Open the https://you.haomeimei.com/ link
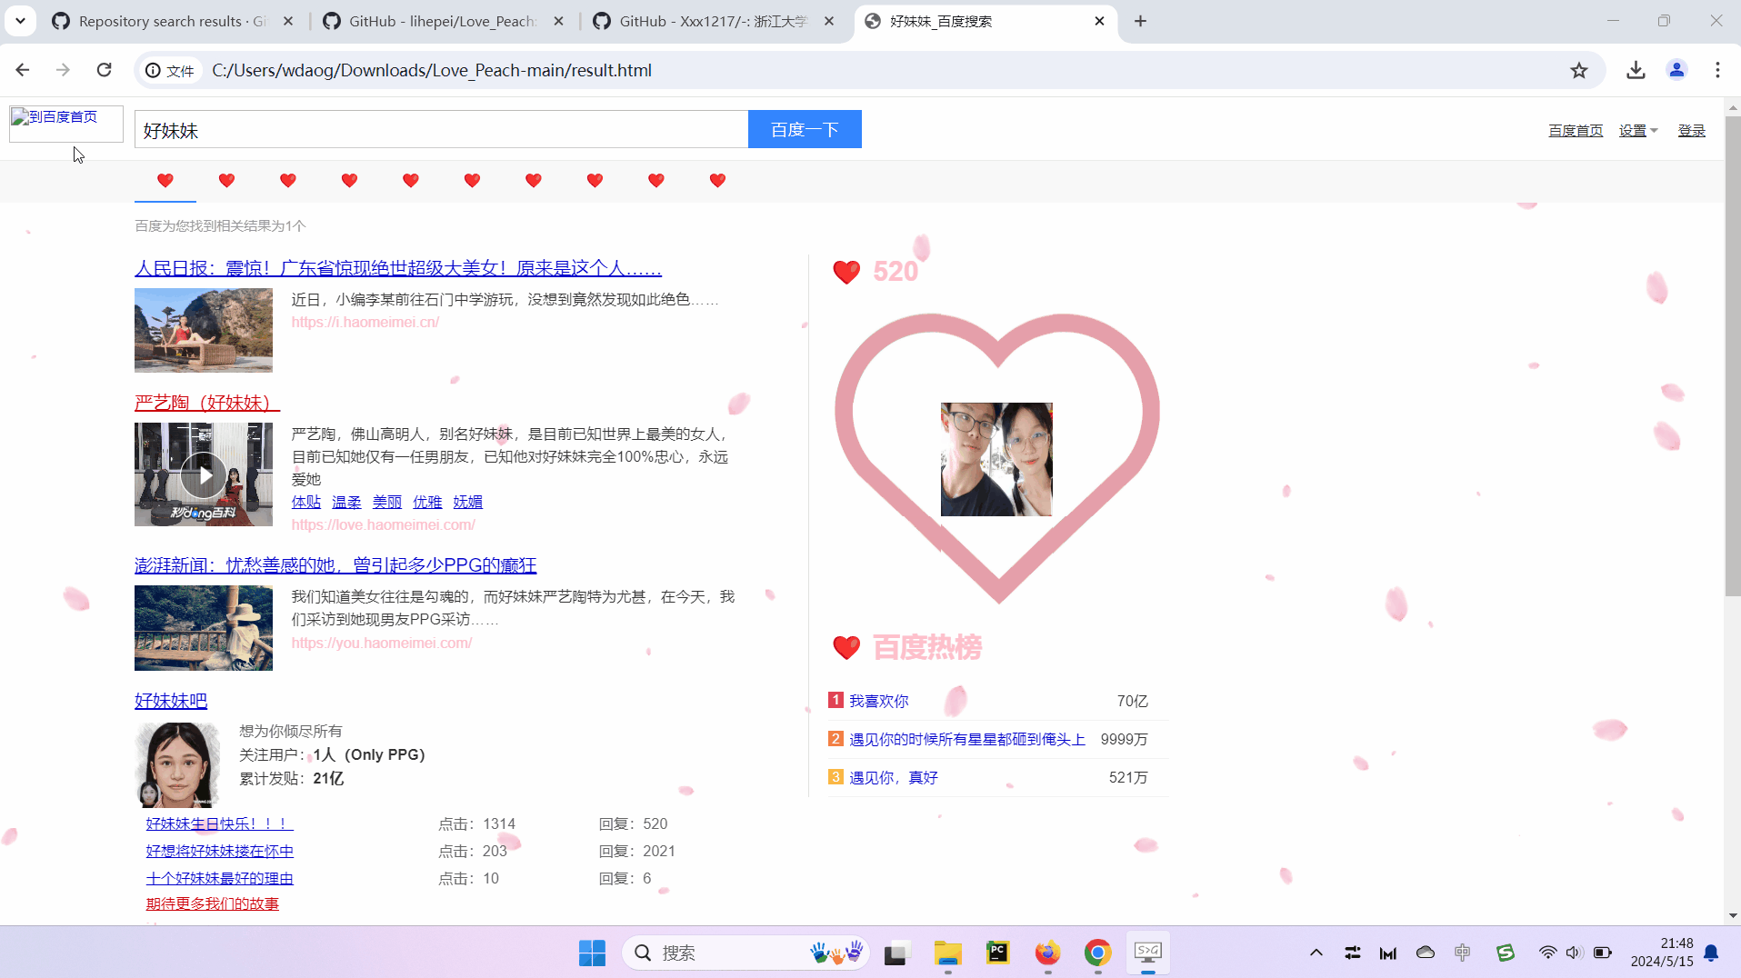Image resolution: width=1741 pixels, height=978 pixels. [382, 643]
